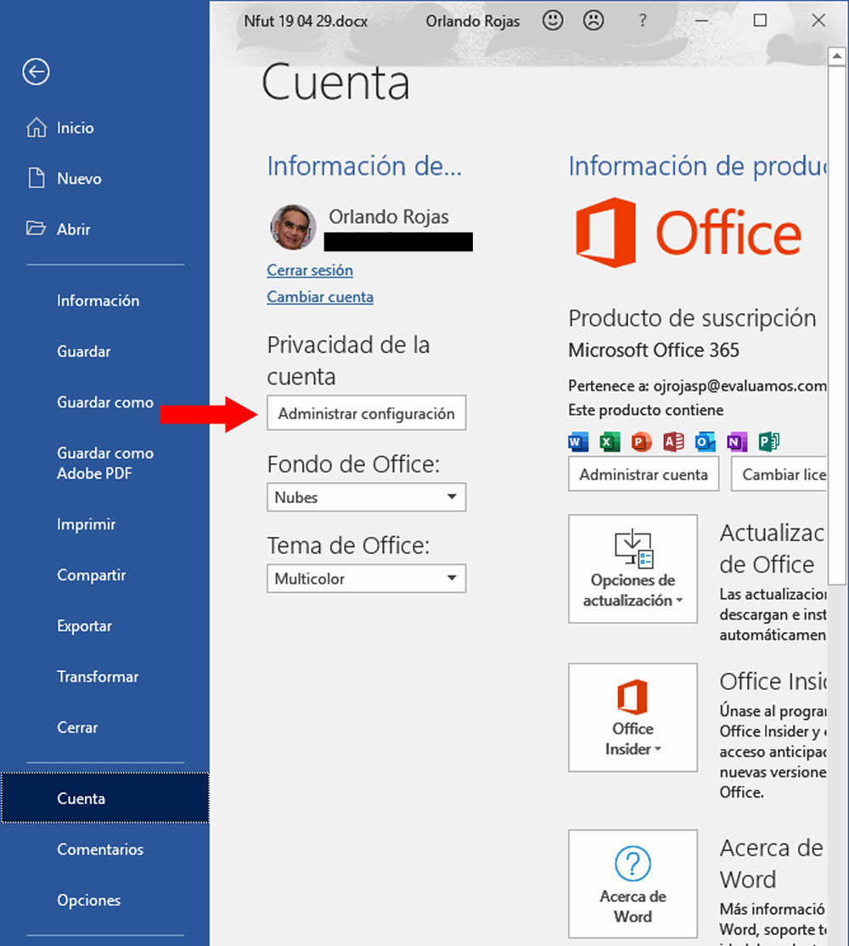Click the Abrir open folder icon
This screenshot has height=946, width=849.
pyautogui.click(x=37, y=228)
